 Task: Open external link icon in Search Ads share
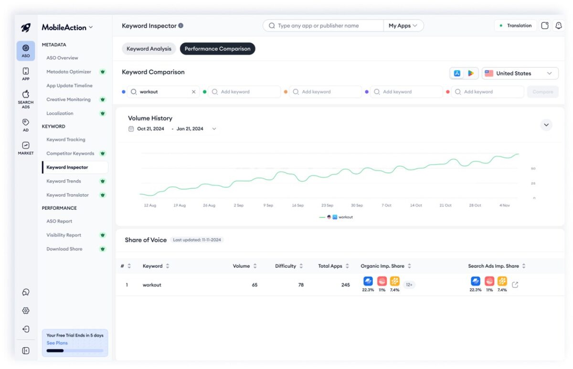click(x=515, y=285)
